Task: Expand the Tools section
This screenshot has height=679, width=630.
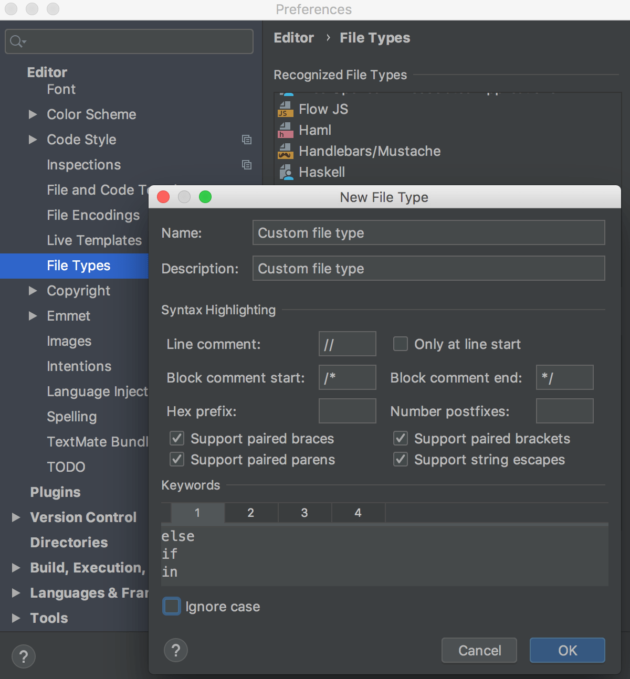Action: pyautogui.click(x=15, y=618)
